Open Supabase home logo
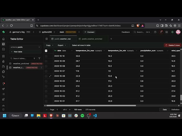 click(4, 32)
